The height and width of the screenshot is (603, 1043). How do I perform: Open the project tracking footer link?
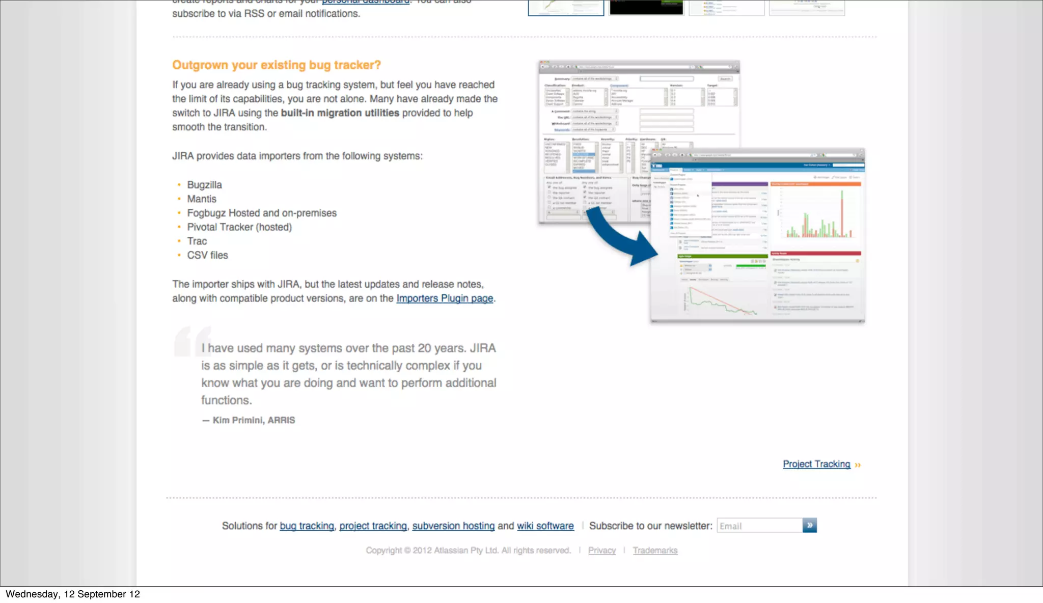(x=373, y=526)
